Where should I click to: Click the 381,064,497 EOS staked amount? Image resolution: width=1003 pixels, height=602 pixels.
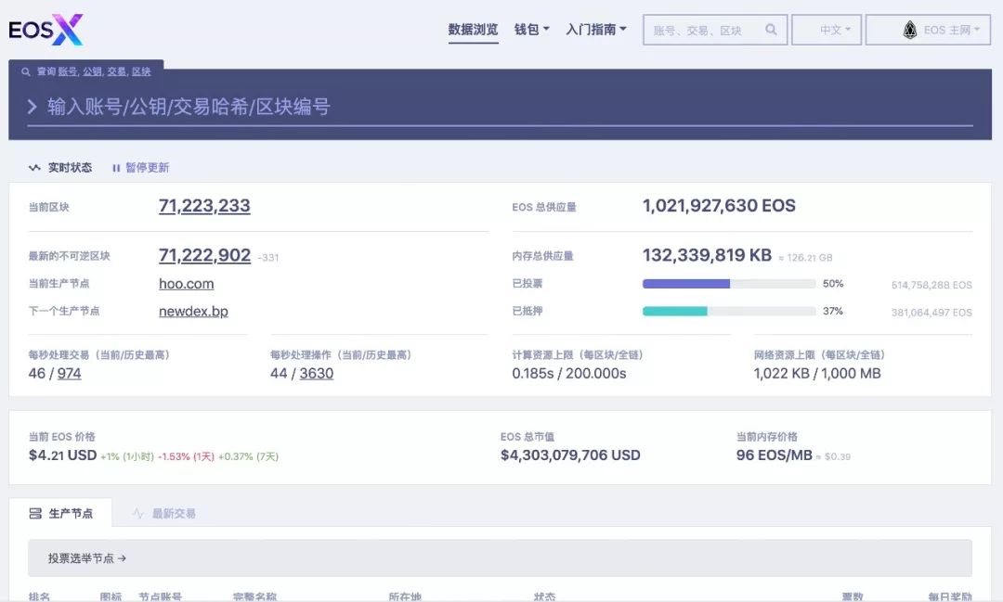pyautogui.click(x=931, y=313)
